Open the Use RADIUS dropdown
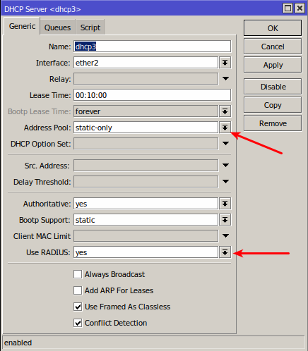 225,252
